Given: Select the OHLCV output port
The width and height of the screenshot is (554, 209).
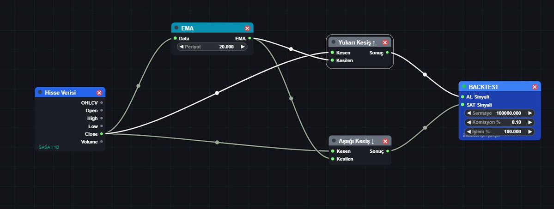Looking at the screenshot, I should tap(102, 103).
